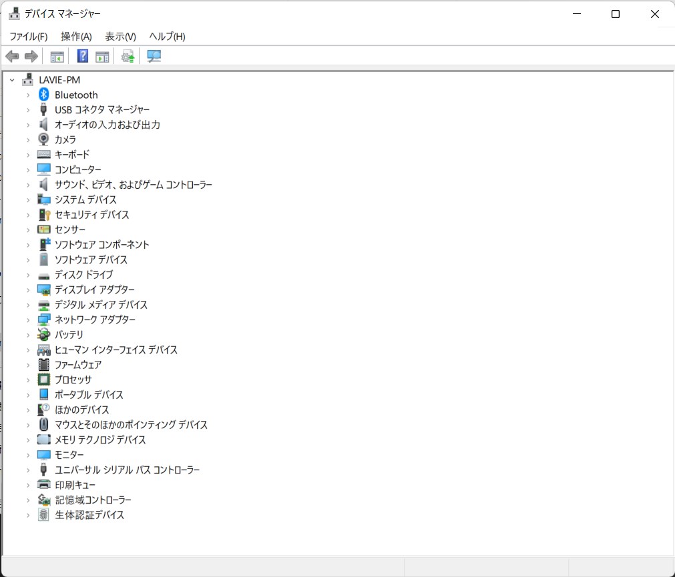Click the Bluetooth category icon

tap(43, 95)
